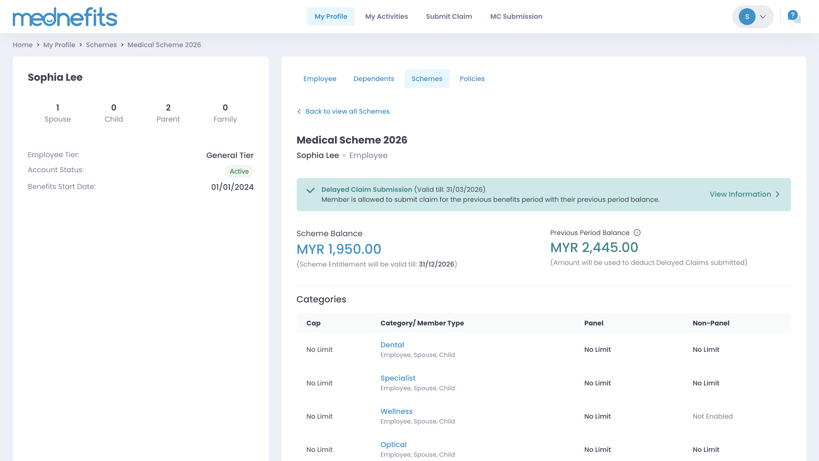Click Back to view all Schemes link
819x461 pixels.
tap(347, 111)
